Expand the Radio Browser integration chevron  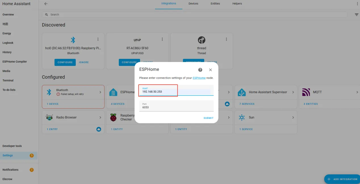click(x=100, y=117)
